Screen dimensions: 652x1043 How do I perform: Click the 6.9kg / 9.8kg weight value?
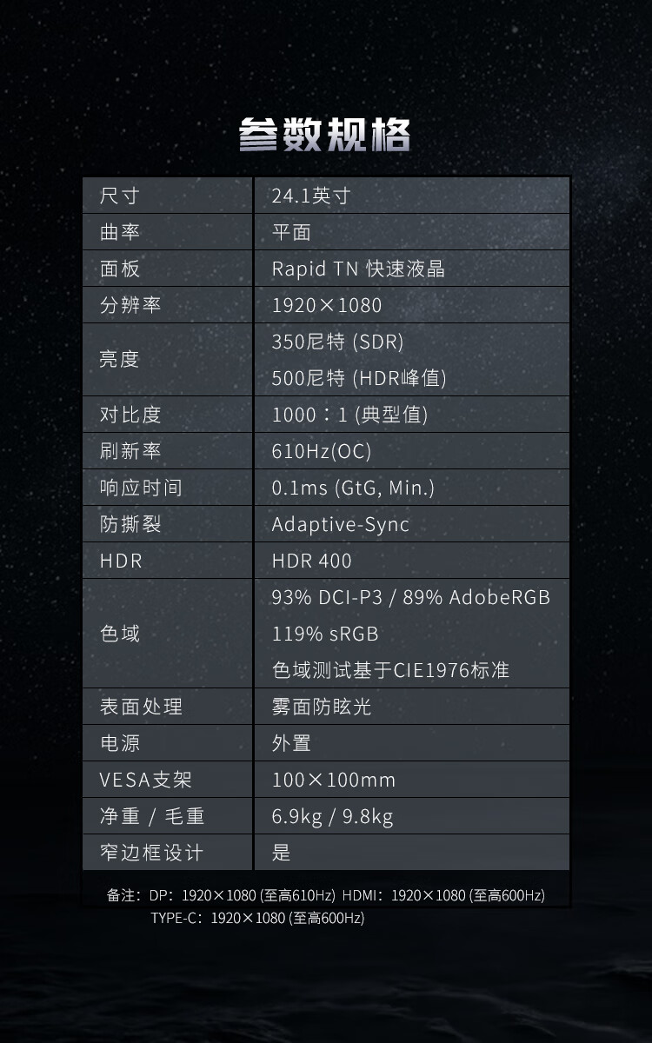pos(332,817)
